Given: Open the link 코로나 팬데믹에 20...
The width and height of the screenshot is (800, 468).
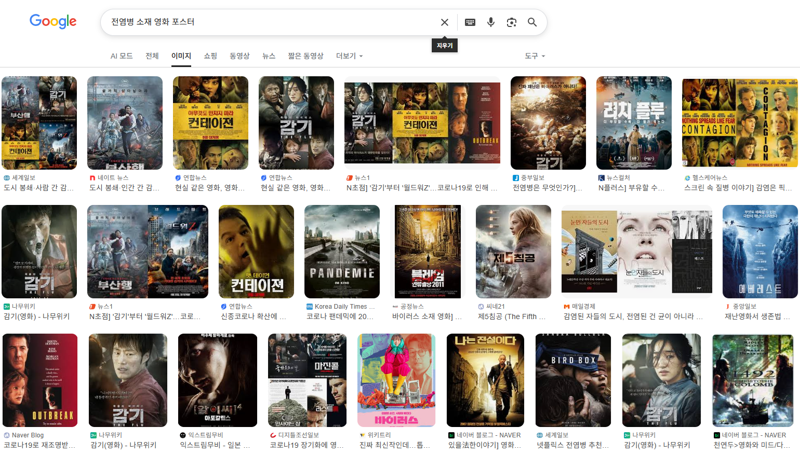Looking at the screenshot, I should [340, 316].
